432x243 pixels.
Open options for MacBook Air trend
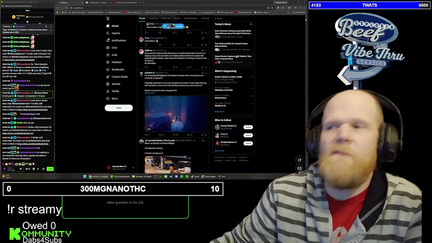pos(251,103)
